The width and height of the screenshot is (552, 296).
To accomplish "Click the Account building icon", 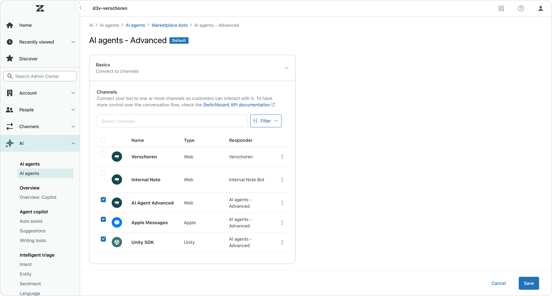I will click(10, 93).
